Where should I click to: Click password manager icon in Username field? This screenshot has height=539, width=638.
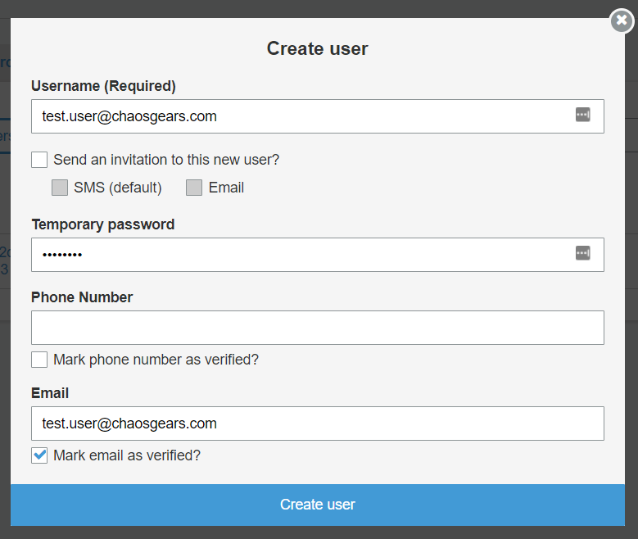click(x=582, y=115)
